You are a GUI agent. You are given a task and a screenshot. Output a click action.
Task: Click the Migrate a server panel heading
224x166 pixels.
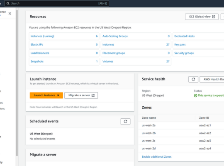point(43,155)
